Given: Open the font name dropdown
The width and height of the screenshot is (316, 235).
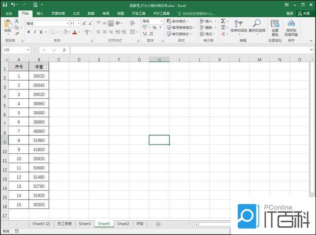Looking at the screenshot, I should pyautogui.click(x=67, y=24).
